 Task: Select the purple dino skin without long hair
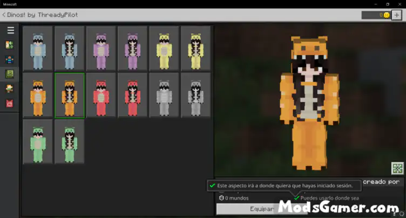101,49
